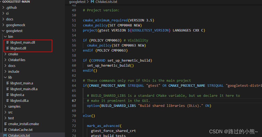Click else() on line 70
The height and width of the screenshot is (137, 262).
coord(89,116)
